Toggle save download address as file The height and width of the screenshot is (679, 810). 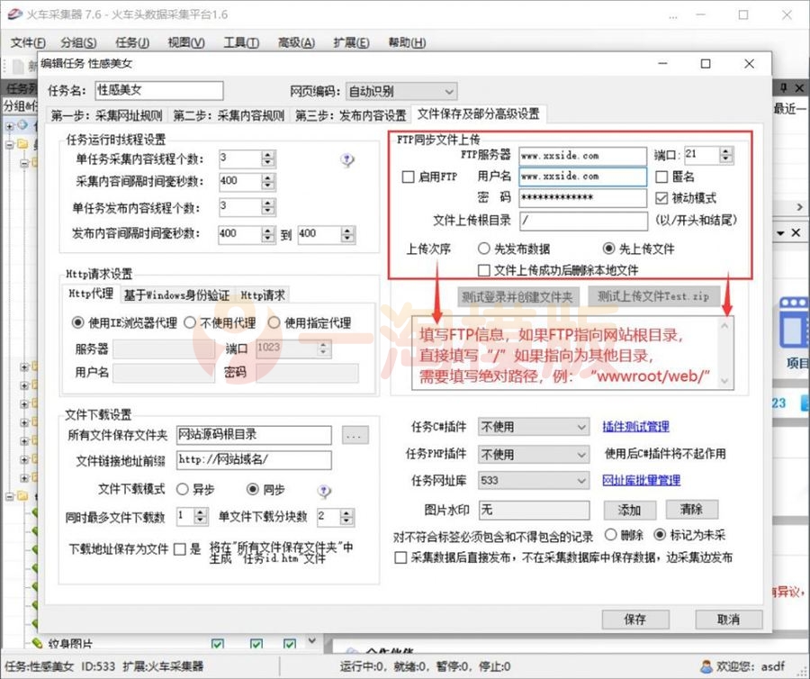(x=180, y=548)
